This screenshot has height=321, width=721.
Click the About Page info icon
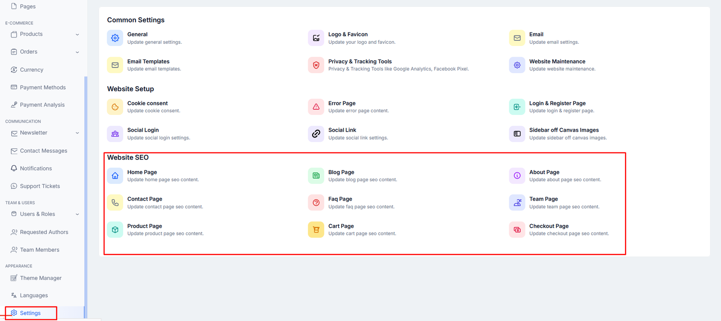coord(517,176)
